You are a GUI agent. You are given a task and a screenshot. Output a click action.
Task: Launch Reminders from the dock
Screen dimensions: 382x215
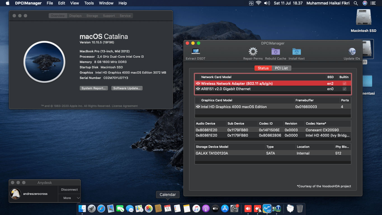177,209
